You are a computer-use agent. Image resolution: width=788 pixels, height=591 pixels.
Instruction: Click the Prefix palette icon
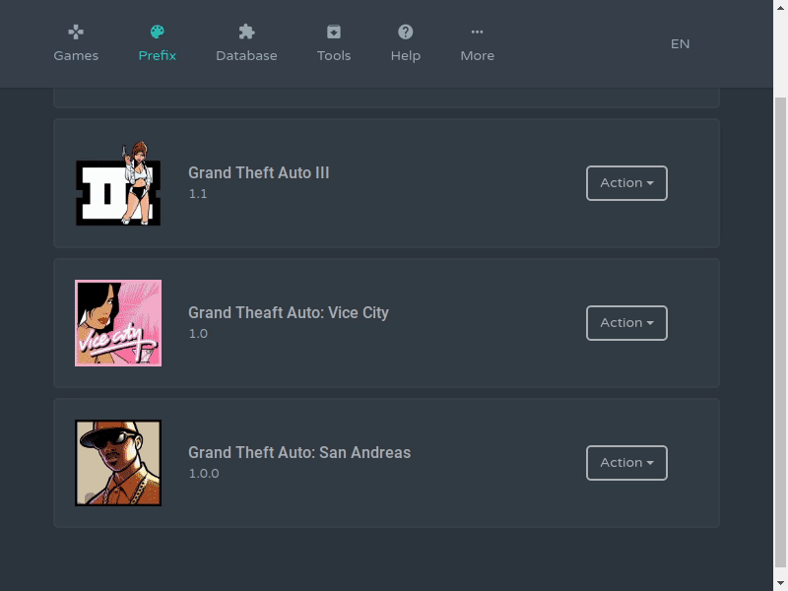point(158,33)
